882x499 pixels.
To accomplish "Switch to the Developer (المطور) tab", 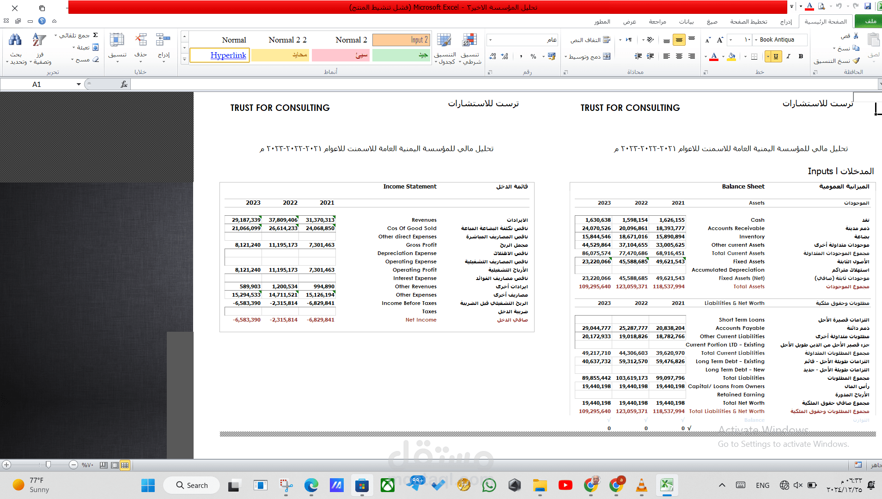I will click(x=602, y=21).
